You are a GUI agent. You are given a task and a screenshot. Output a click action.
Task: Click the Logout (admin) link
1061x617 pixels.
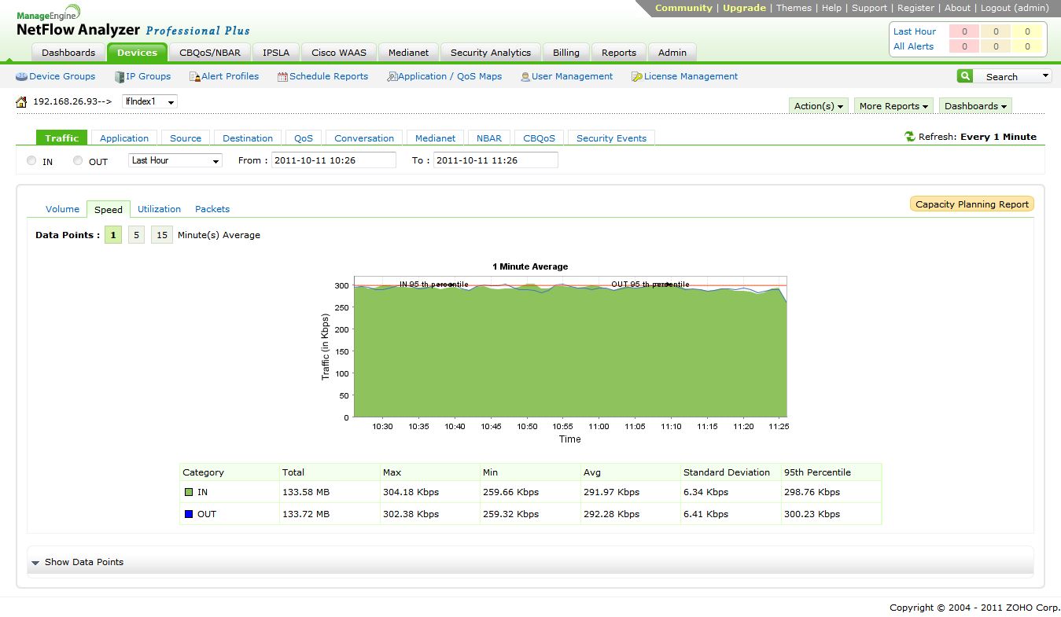pyautogui.click(x=1015, y=8)
